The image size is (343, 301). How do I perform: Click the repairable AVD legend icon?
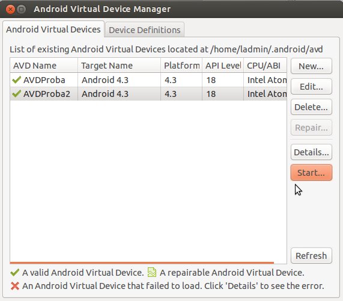(x=152, y=272)
